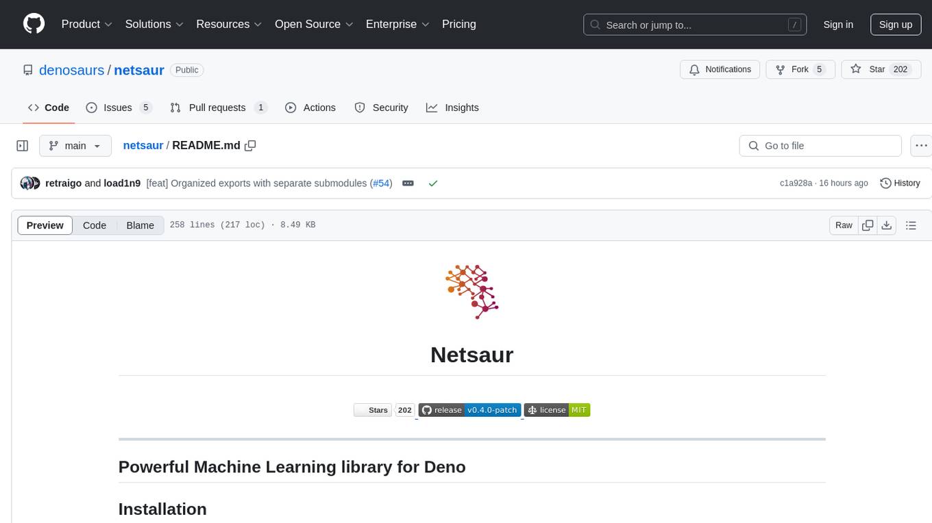Screen dimensions: 932x523
Task: Open the GitHub homepage logo
Action: (x=34, y=24)
